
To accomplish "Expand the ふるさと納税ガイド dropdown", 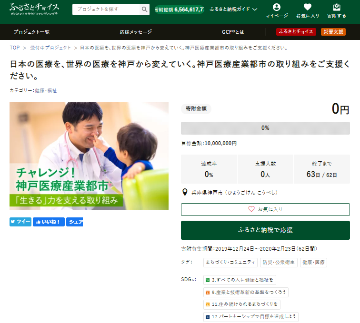I will pos(233,9).
